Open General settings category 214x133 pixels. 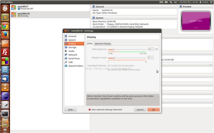pyautogui.click(x=74, y=36)
